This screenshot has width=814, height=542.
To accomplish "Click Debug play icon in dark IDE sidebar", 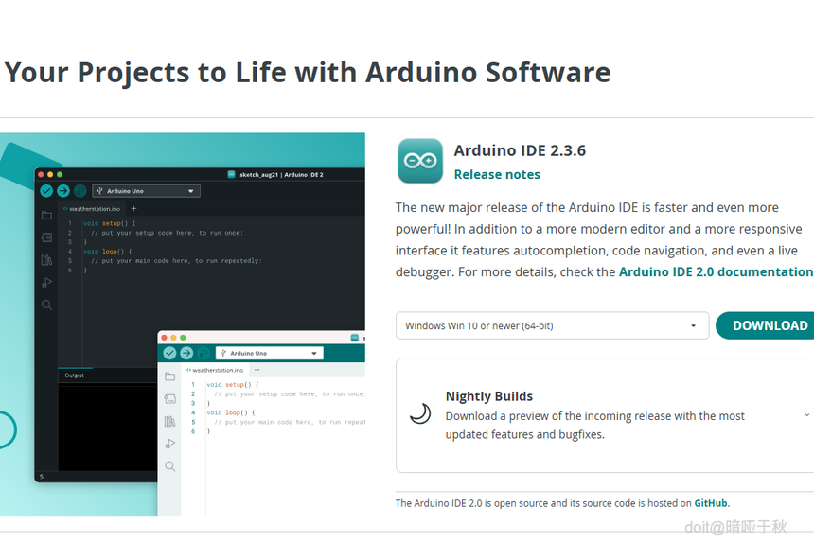I will pos(46,282).
